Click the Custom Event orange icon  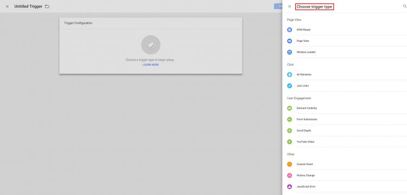tap(289, 164)
